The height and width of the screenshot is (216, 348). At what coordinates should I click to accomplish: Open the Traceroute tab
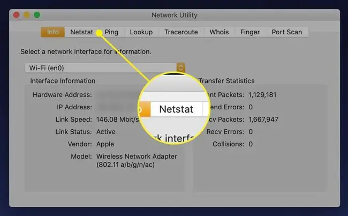181,32
